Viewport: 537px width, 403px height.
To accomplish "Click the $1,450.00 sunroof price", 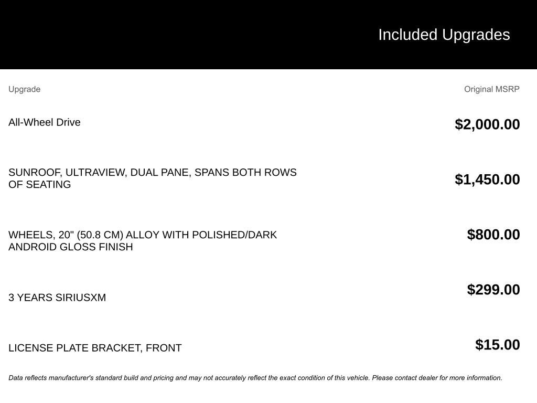I will [x=487, y=179].
